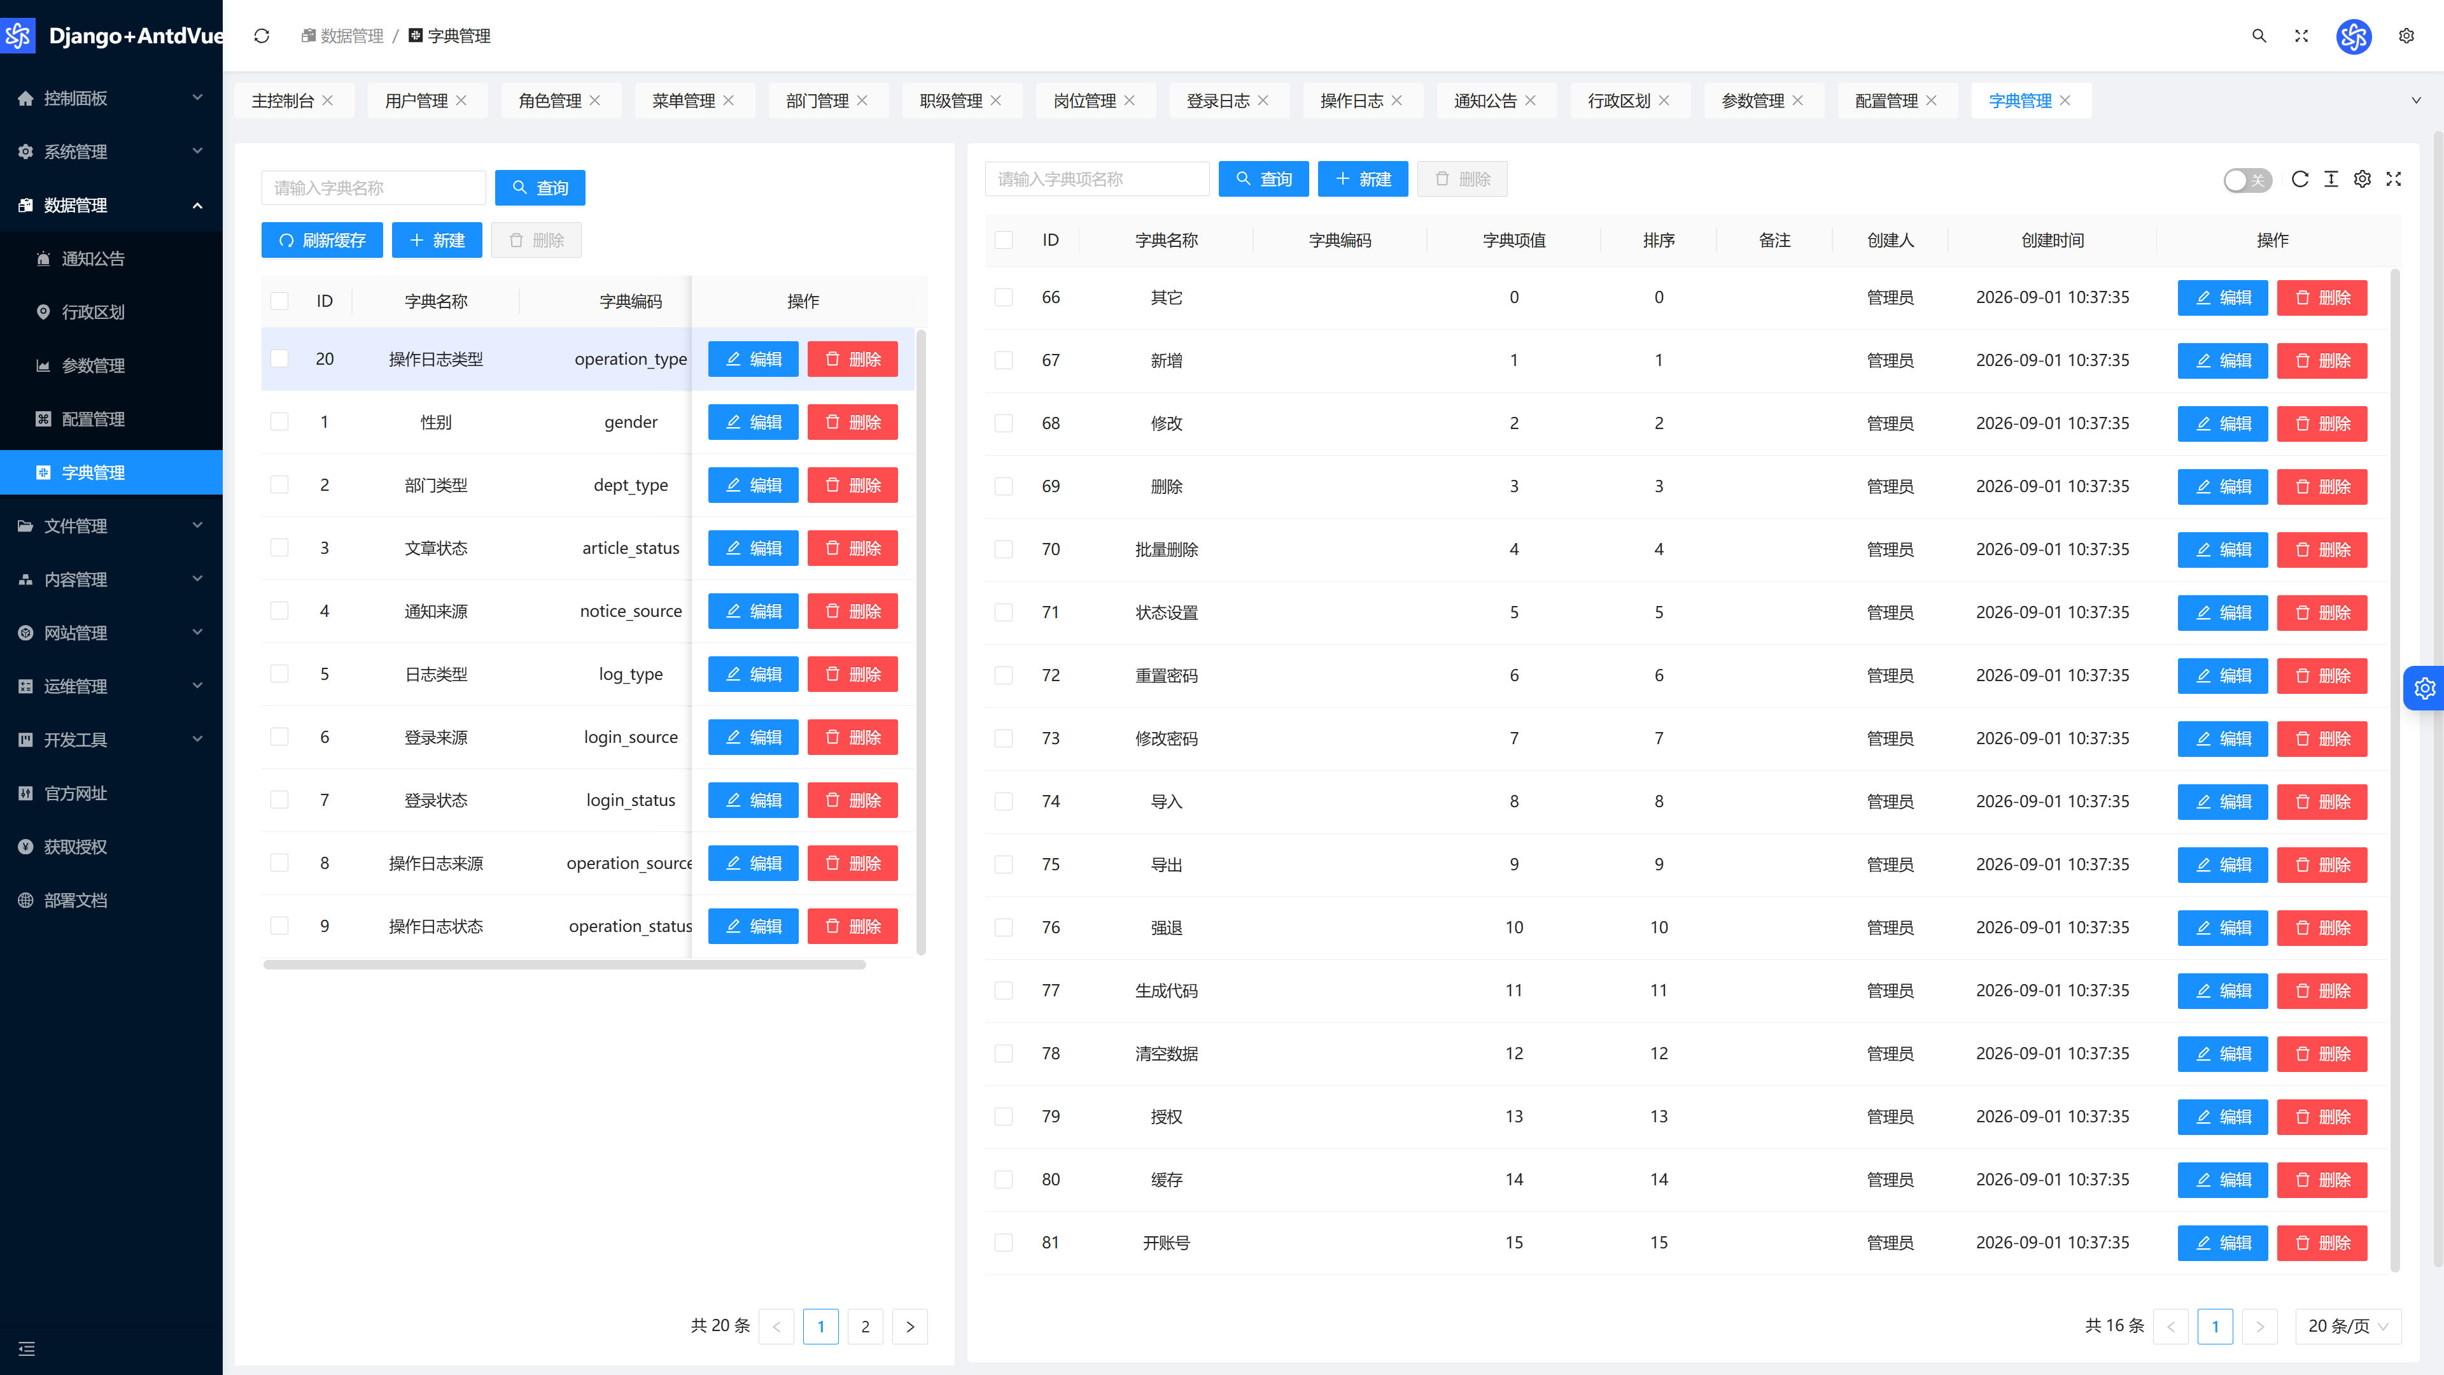Click the page reload icon beside breadcrumb
Viewport: 2444px width, 1375px height.
point(262,36)
